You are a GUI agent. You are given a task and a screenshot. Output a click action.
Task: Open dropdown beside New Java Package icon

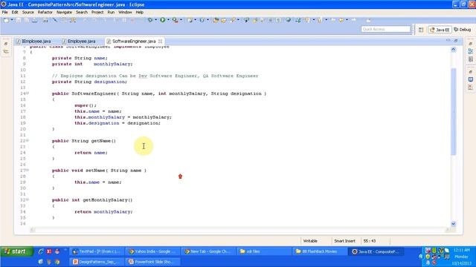pyautogui.click(x=195, y=20)
